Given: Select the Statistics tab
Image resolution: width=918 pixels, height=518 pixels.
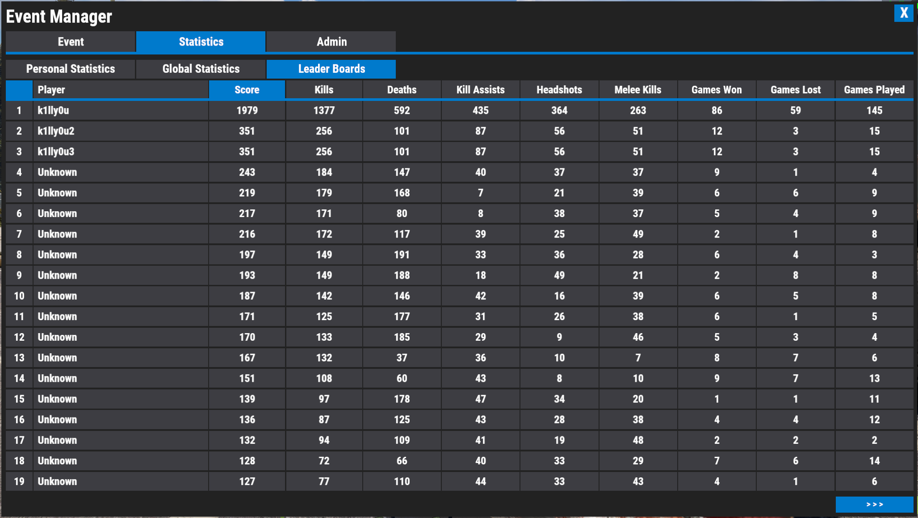Looking at the screenshot, I should [201, 42].
